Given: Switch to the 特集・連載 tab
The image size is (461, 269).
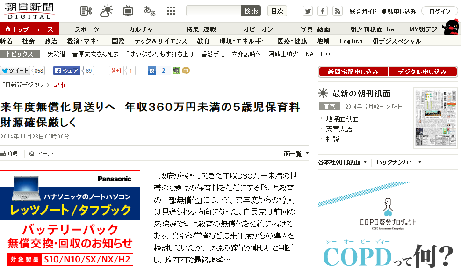Looking at the screenshot, I should click(x=201, y=29).
